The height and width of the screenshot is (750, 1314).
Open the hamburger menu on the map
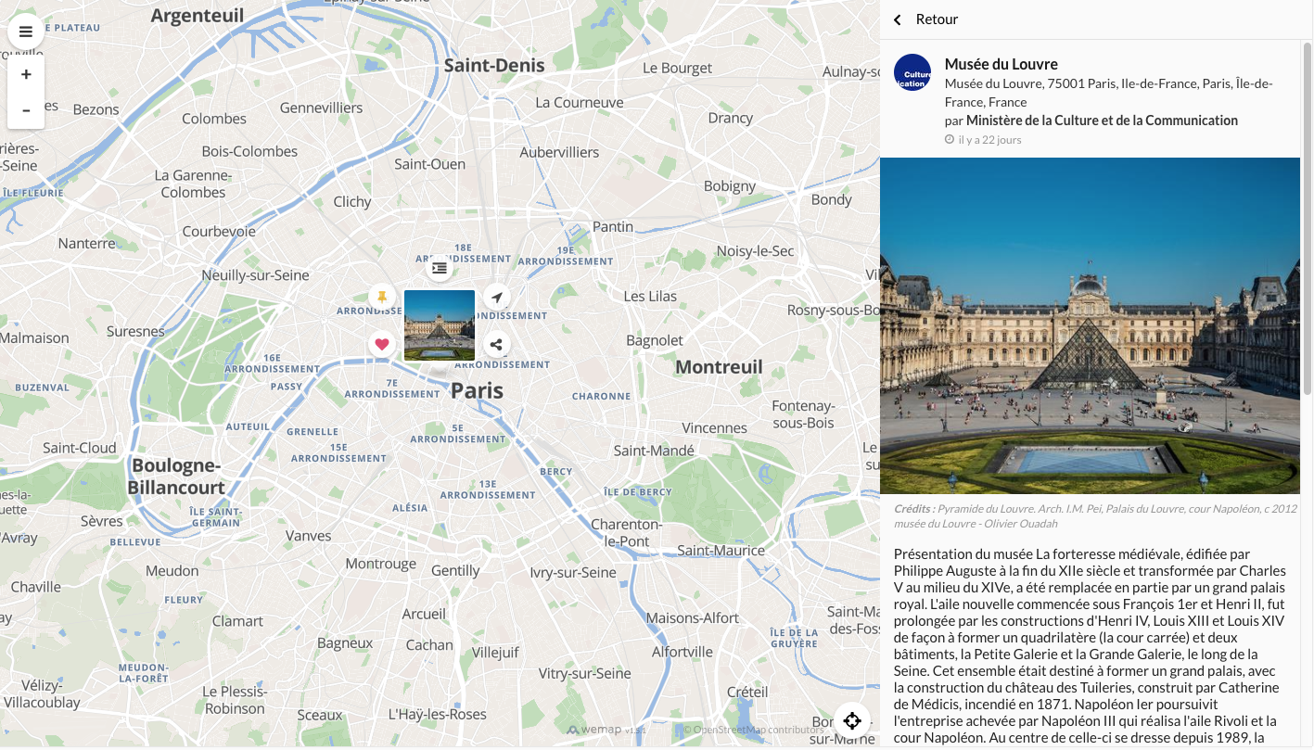[x=26, y=32]
